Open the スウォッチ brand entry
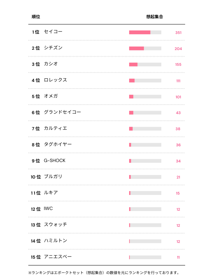 click(x=55, y=225)
